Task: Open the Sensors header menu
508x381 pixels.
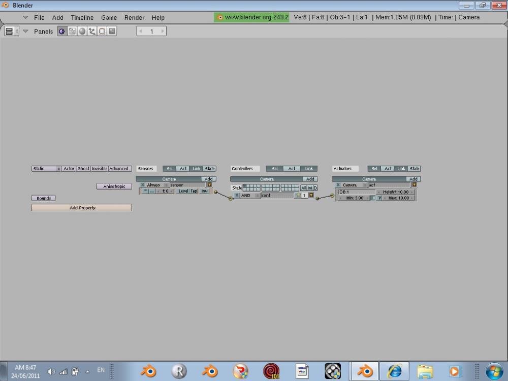Action: pyautogui.click(x=146, y=169)
